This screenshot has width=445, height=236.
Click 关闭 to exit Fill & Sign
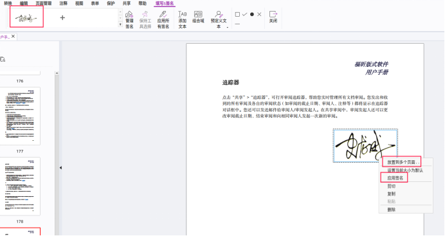pos(273,17)
